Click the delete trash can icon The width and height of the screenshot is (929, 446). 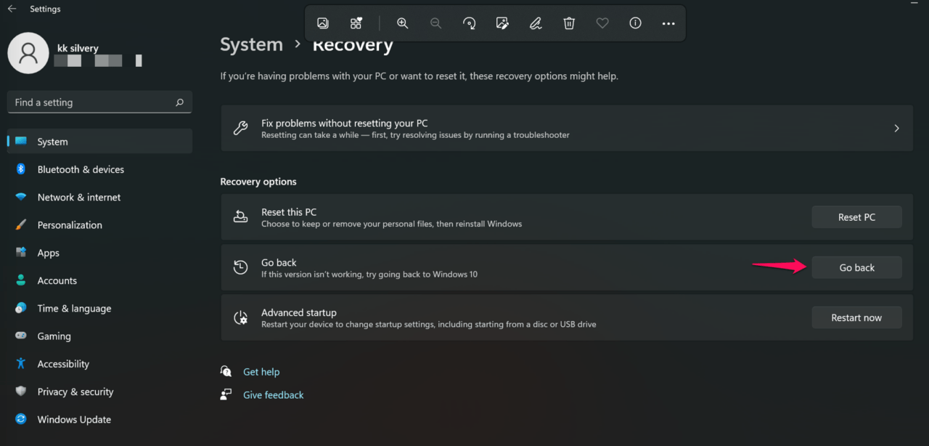569,23
